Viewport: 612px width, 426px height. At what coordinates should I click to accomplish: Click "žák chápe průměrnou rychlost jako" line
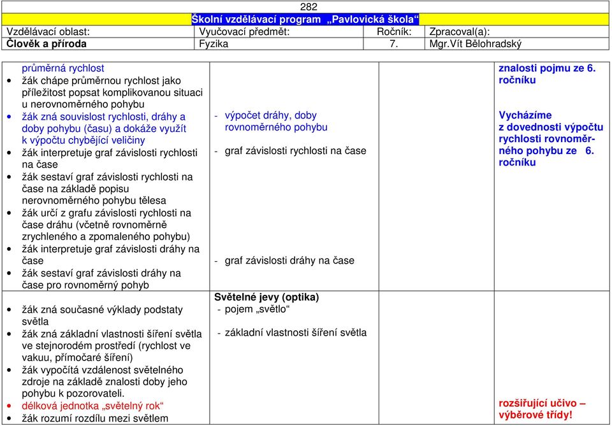click(101, 81)
